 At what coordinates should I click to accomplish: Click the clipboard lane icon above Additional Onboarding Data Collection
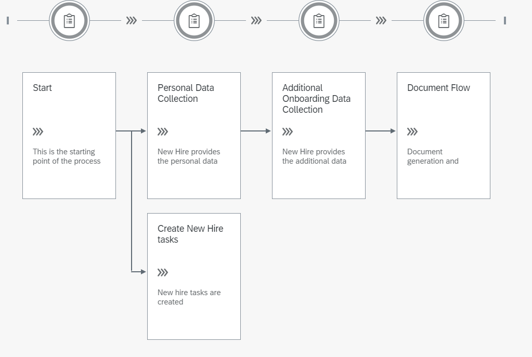click(319, 21)
